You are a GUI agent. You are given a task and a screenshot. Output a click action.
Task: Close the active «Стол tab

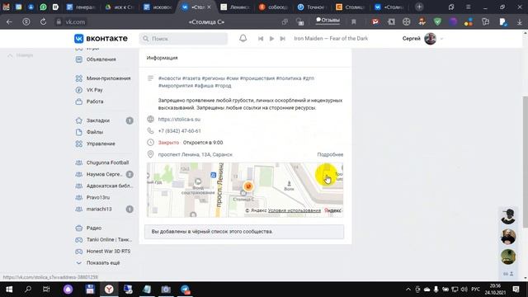pos(209,7)
